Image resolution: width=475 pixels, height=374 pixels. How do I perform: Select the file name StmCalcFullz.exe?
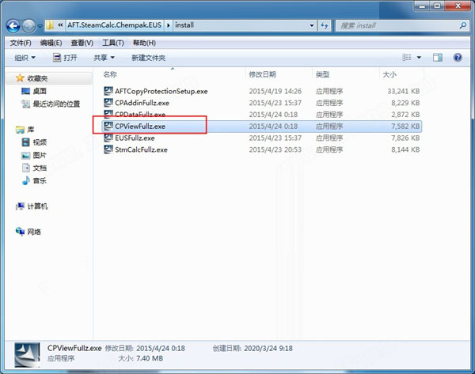[141, 149]
